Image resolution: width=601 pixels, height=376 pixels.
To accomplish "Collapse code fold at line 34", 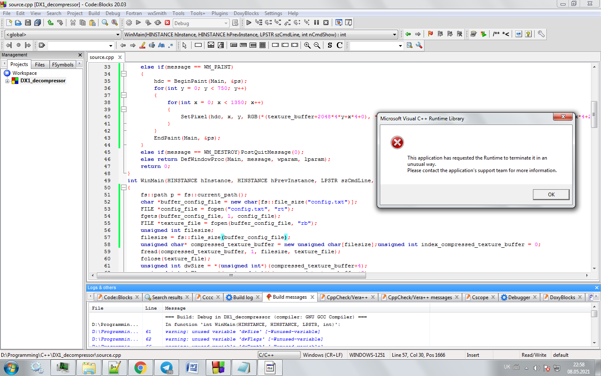I will click(124, 74).
